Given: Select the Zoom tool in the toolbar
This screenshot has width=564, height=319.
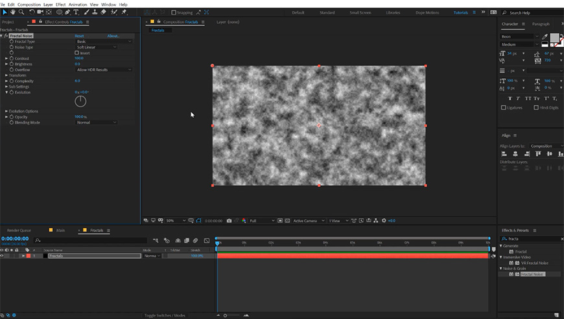Looking at the screenshot, I should [x=22, y=12].
